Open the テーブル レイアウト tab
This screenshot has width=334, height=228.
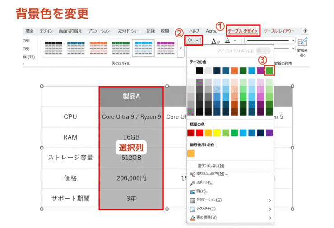coord(279,31)
